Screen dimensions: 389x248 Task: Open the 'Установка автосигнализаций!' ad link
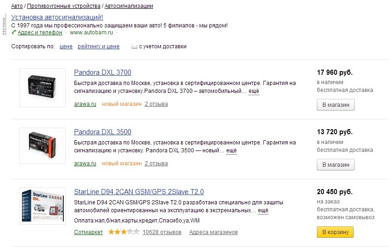(x=57, y=17)
